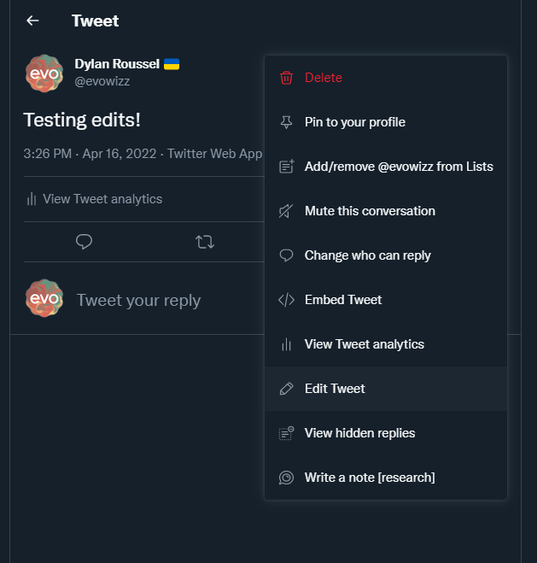Click the tweet timestamp link

click(x=91, y=154)
